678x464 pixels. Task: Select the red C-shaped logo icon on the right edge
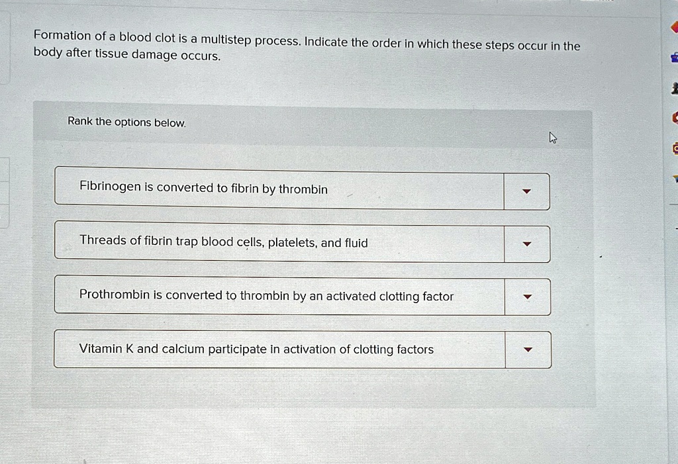tap(674, 117)
